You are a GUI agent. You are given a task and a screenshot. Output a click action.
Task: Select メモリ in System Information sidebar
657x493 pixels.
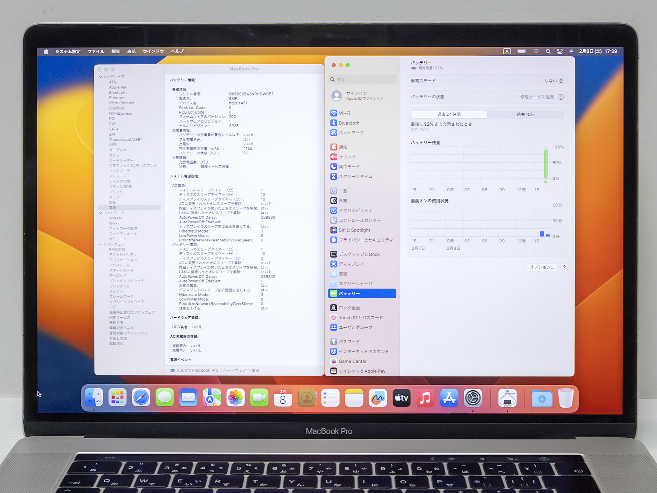[x=114, y=197]
